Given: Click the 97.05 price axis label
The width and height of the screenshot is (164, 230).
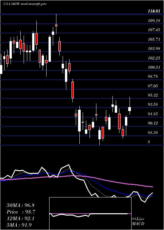Looking at the screenshot, I should click(x=153, y=86).
